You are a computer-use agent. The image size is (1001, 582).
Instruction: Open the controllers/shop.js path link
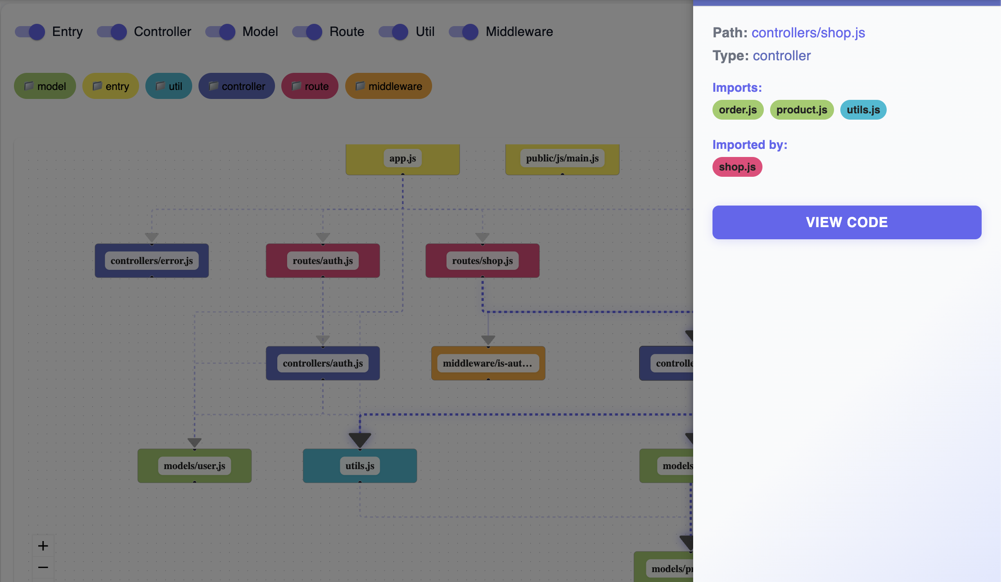(x=808, y=32)
